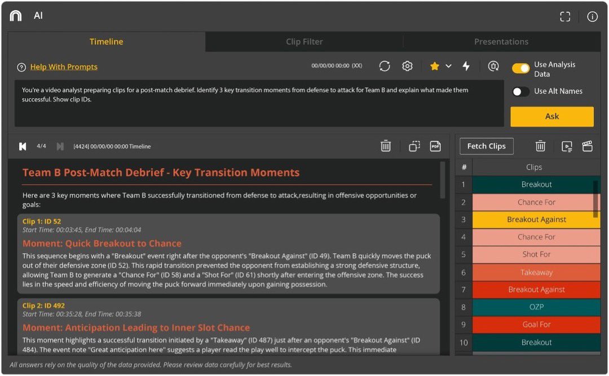Image resolution: width=609 pixels, height=376 pixels.
Task: Click the Fetch Clips button
Action: click(486, 146)
